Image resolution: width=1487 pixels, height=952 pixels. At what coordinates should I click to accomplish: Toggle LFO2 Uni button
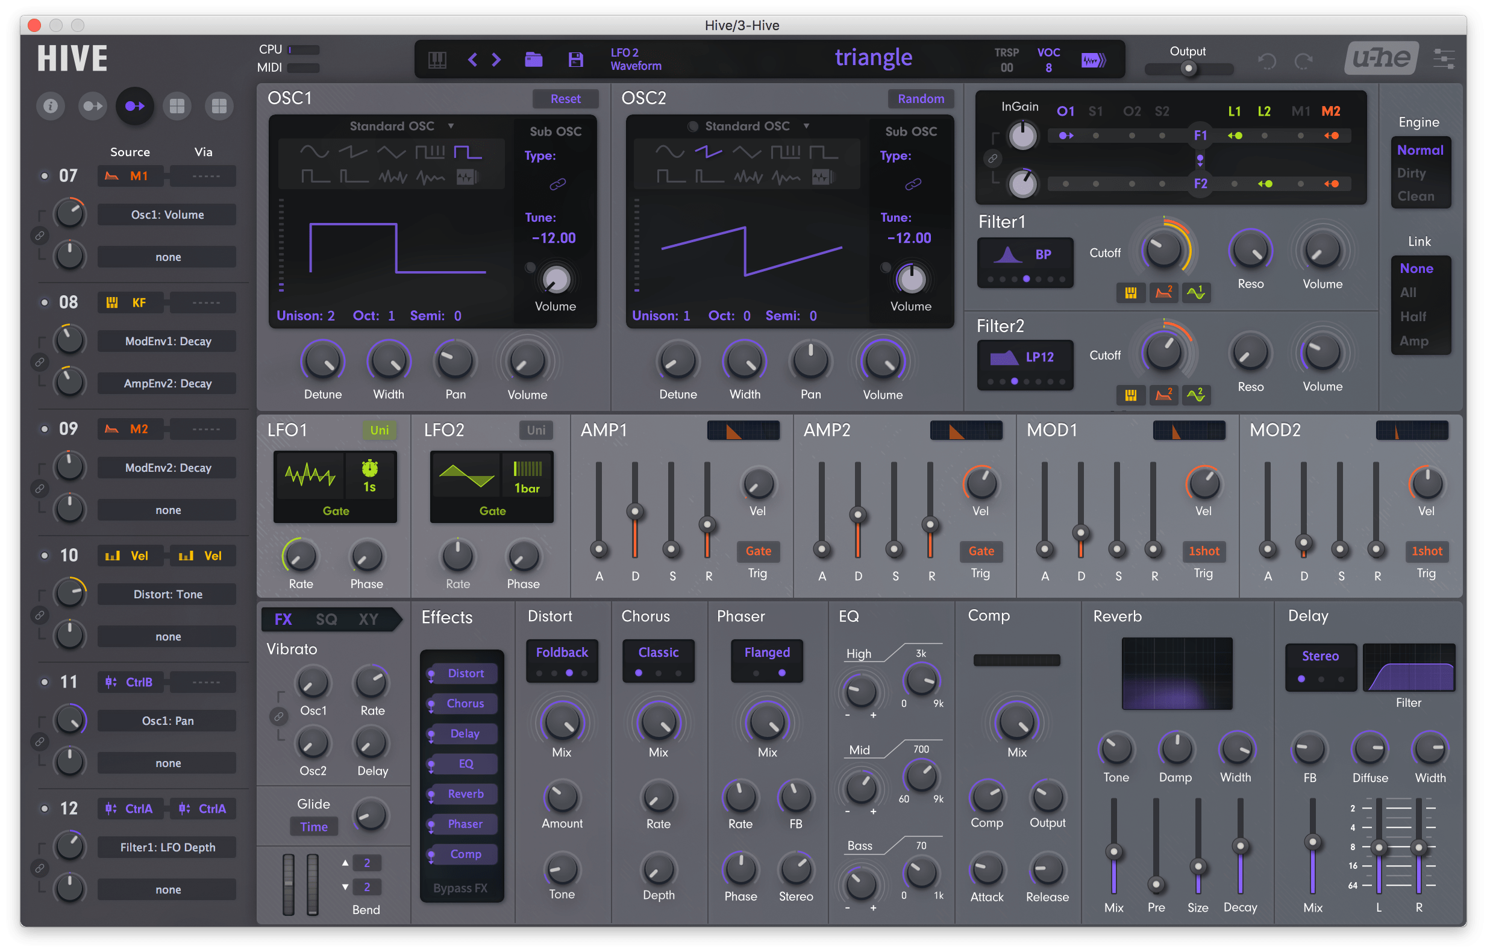pyautogui.click(x=536, y=430)
